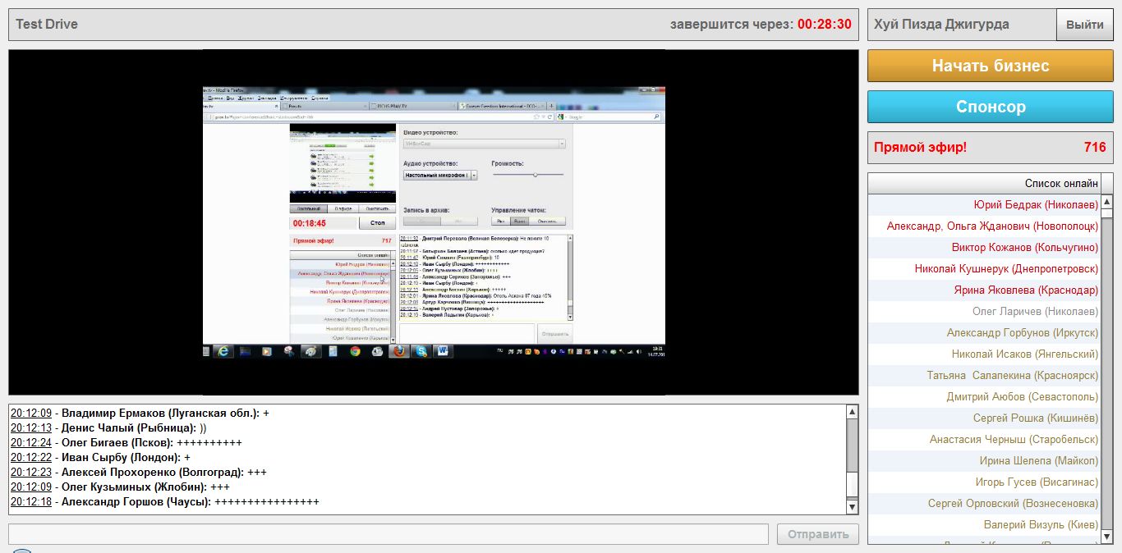Select Юрий Бедрак (Николаев) in the online list
Image resolution: width=1122 pixels, height=553 pixels.
tap(1035, 205)
